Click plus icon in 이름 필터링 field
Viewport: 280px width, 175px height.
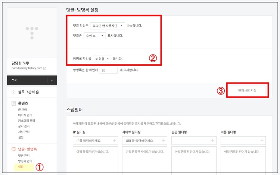coord(262,141)
